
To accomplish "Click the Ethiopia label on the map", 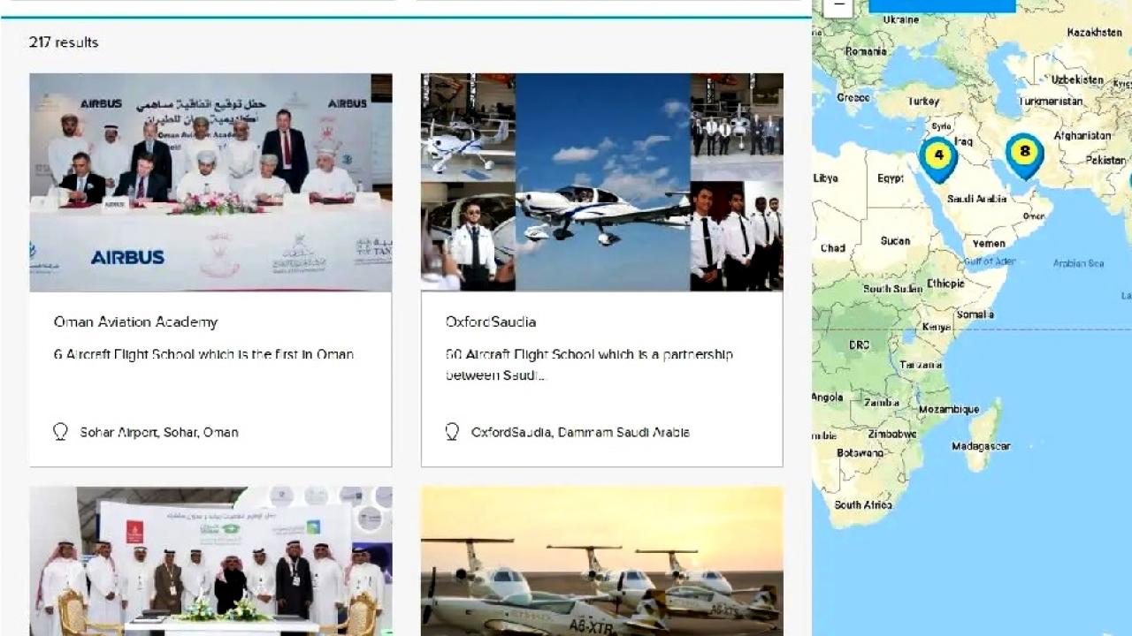I will (x=945, y=284).
